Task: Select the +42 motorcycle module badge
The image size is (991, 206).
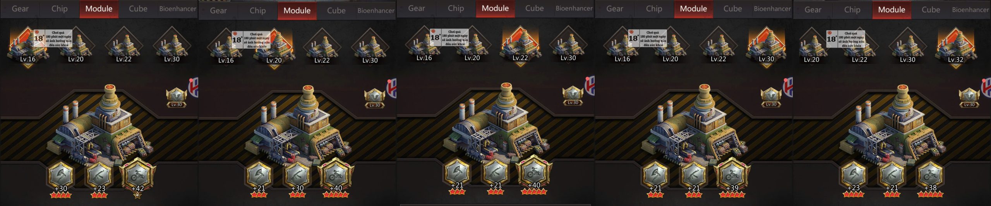Action: [138, 175]
